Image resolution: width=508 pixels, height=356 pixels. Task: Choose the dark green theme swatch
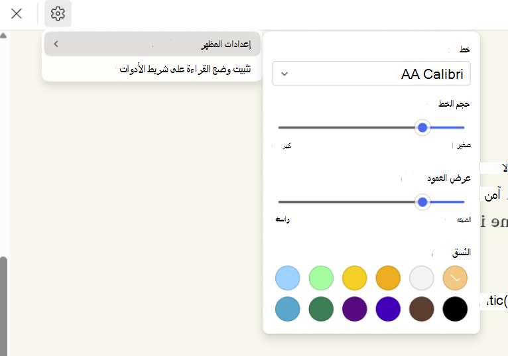click(321, 309)
